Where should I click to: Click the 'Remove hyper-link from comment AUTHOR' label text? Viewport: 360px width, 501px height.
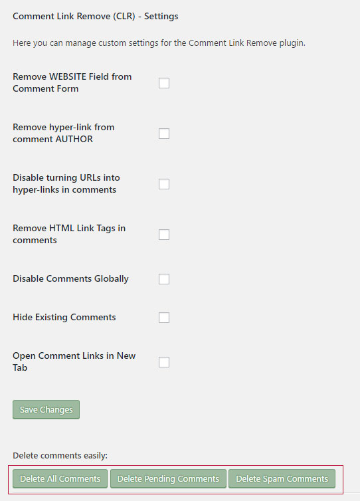pyautogui.click(x=64, y=133)
